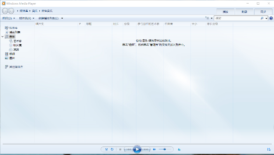Image resolution: width=274 pixels, height=155 pixels.
Task: Click the forward navigation arrow
Action: click(x=11, y=11)
